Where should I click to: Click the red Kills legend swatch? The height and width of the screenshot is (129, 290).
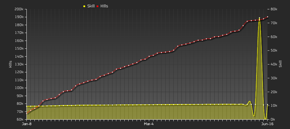coord(97,6)
